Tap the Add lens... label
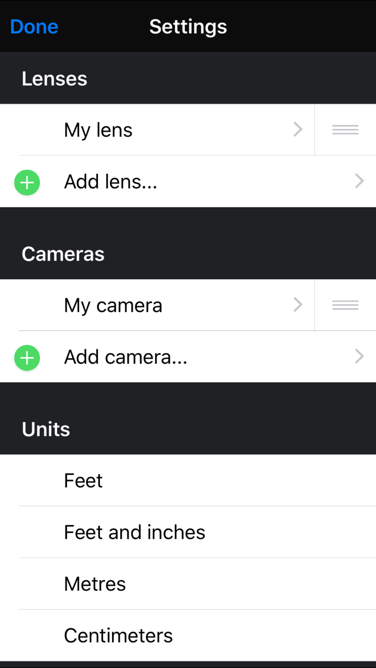This screenshot has height=668, width=376. pos(111,182)
